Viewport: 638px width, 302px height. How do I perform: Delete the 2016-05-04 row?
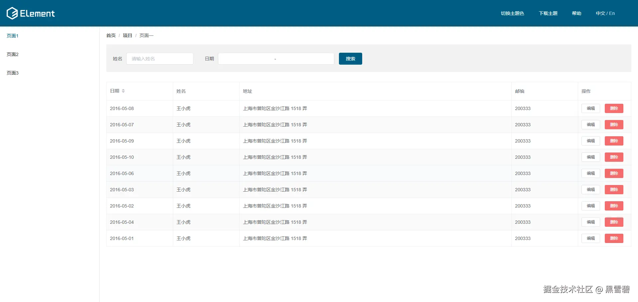tap(614, 222)
